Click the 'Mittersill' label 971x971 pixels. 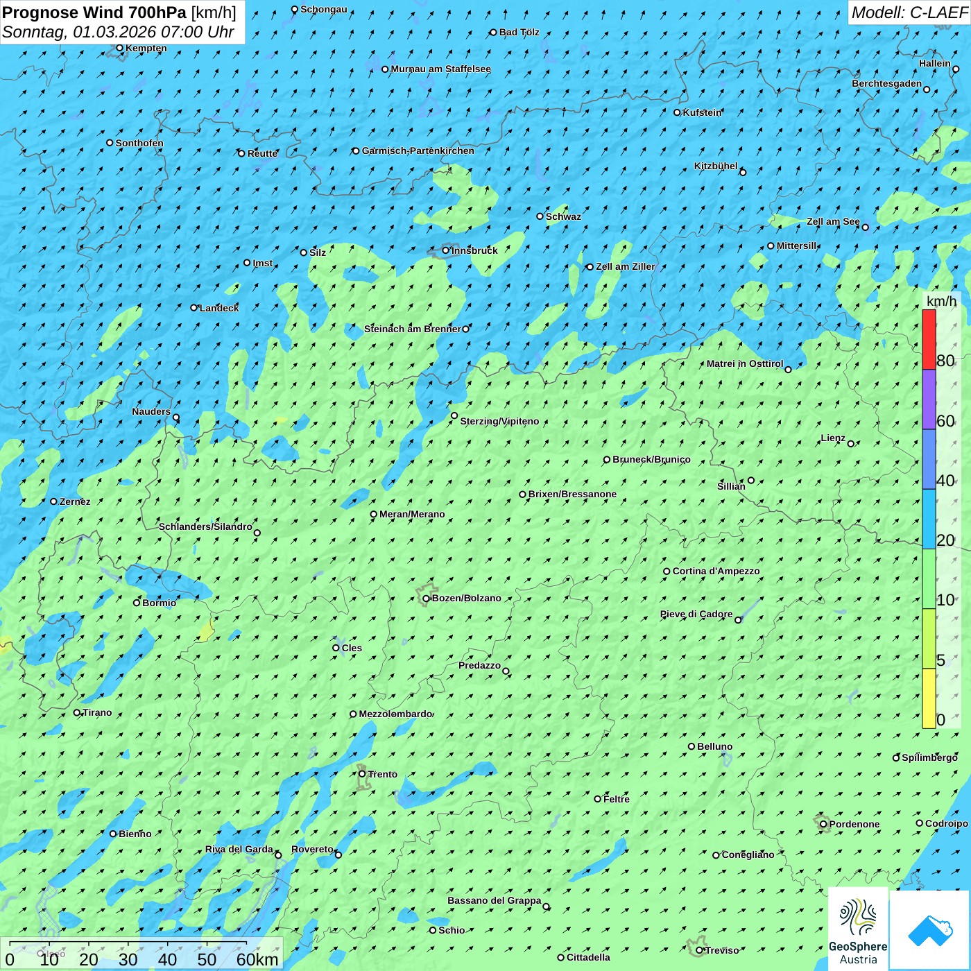tap(797, 246)
